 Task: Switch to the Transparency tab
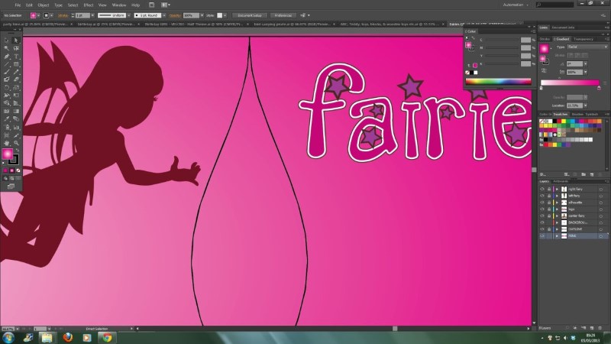point(584,38)
